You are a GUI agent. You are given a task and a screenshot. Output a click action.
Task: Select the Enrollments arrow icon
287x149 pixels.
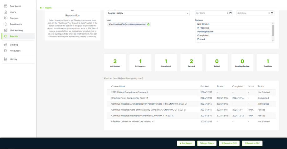6,24
